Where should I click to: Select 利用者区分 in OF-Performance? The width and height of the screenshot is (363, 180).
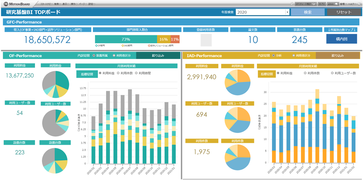114,55
